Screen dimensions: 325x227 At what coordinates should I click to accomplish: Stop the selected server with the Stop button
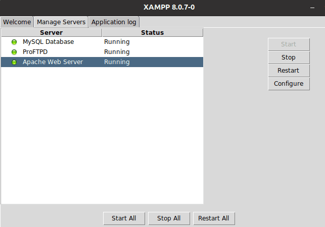(x=289, y=58)
